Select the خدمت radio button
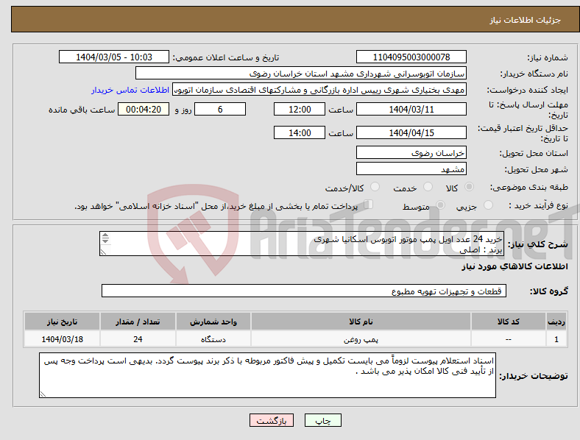Screen dimensions: 580x440 pyautogui.click(x=428, y=187)
